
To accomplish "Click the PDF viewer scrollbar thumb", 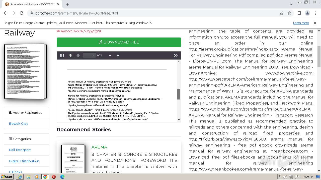I will pyautogui.click(x=179, y=94).
